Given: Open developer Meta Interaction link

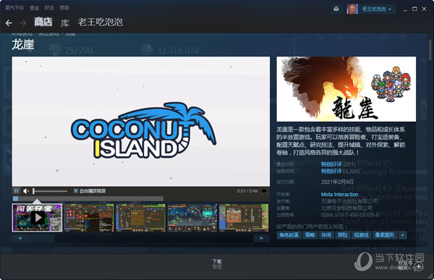Looking at the screenshot, I should point(339,195).
